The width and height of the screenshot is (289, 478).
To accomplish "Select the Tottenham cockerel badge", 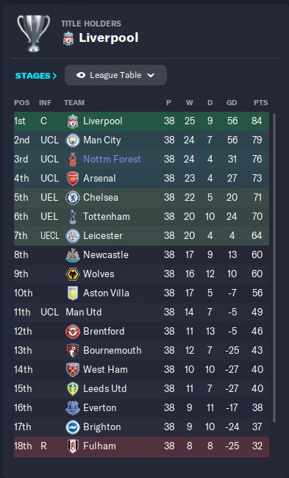I will pos(73,217).
